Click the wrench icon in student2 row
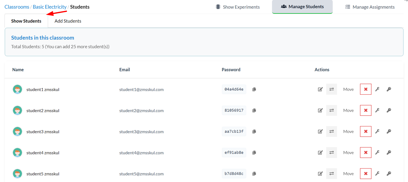The image size is (408, 182). [377, 111]
